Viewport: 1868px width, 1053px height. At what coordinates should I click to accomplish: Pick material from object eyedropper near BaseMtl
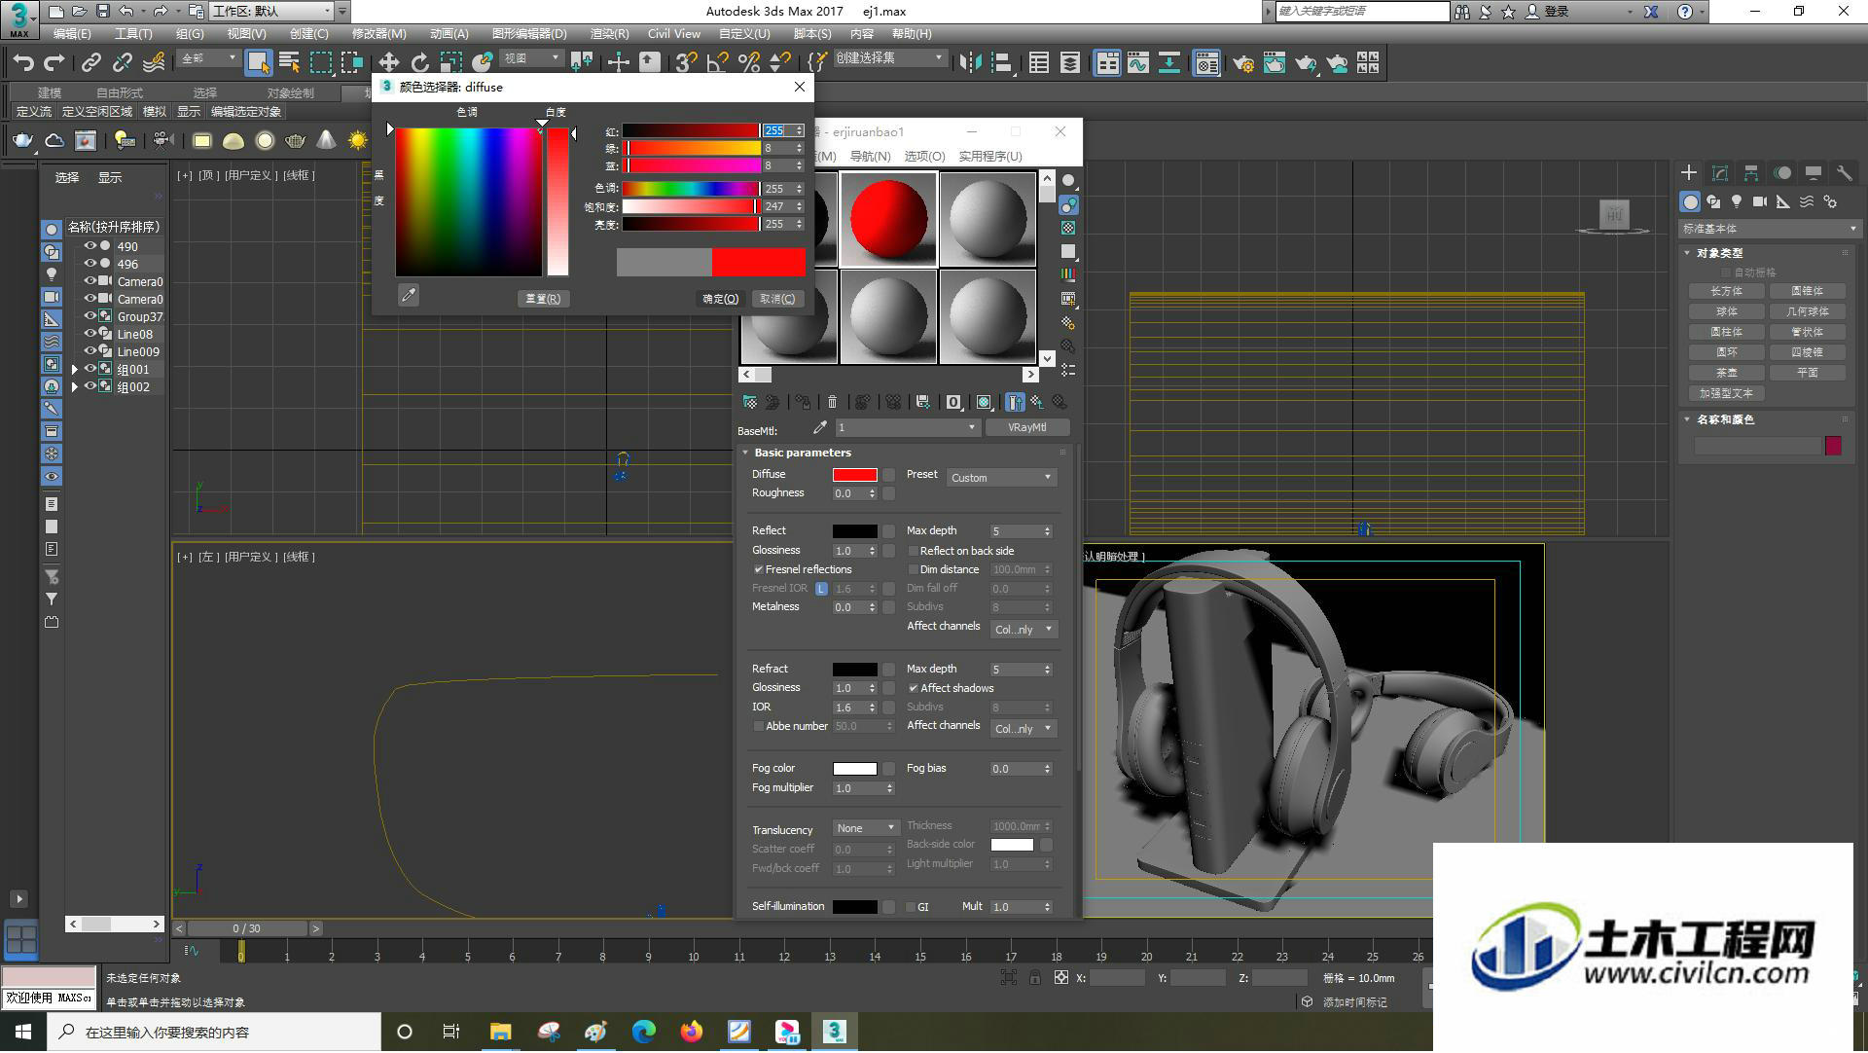coord(820,427)
